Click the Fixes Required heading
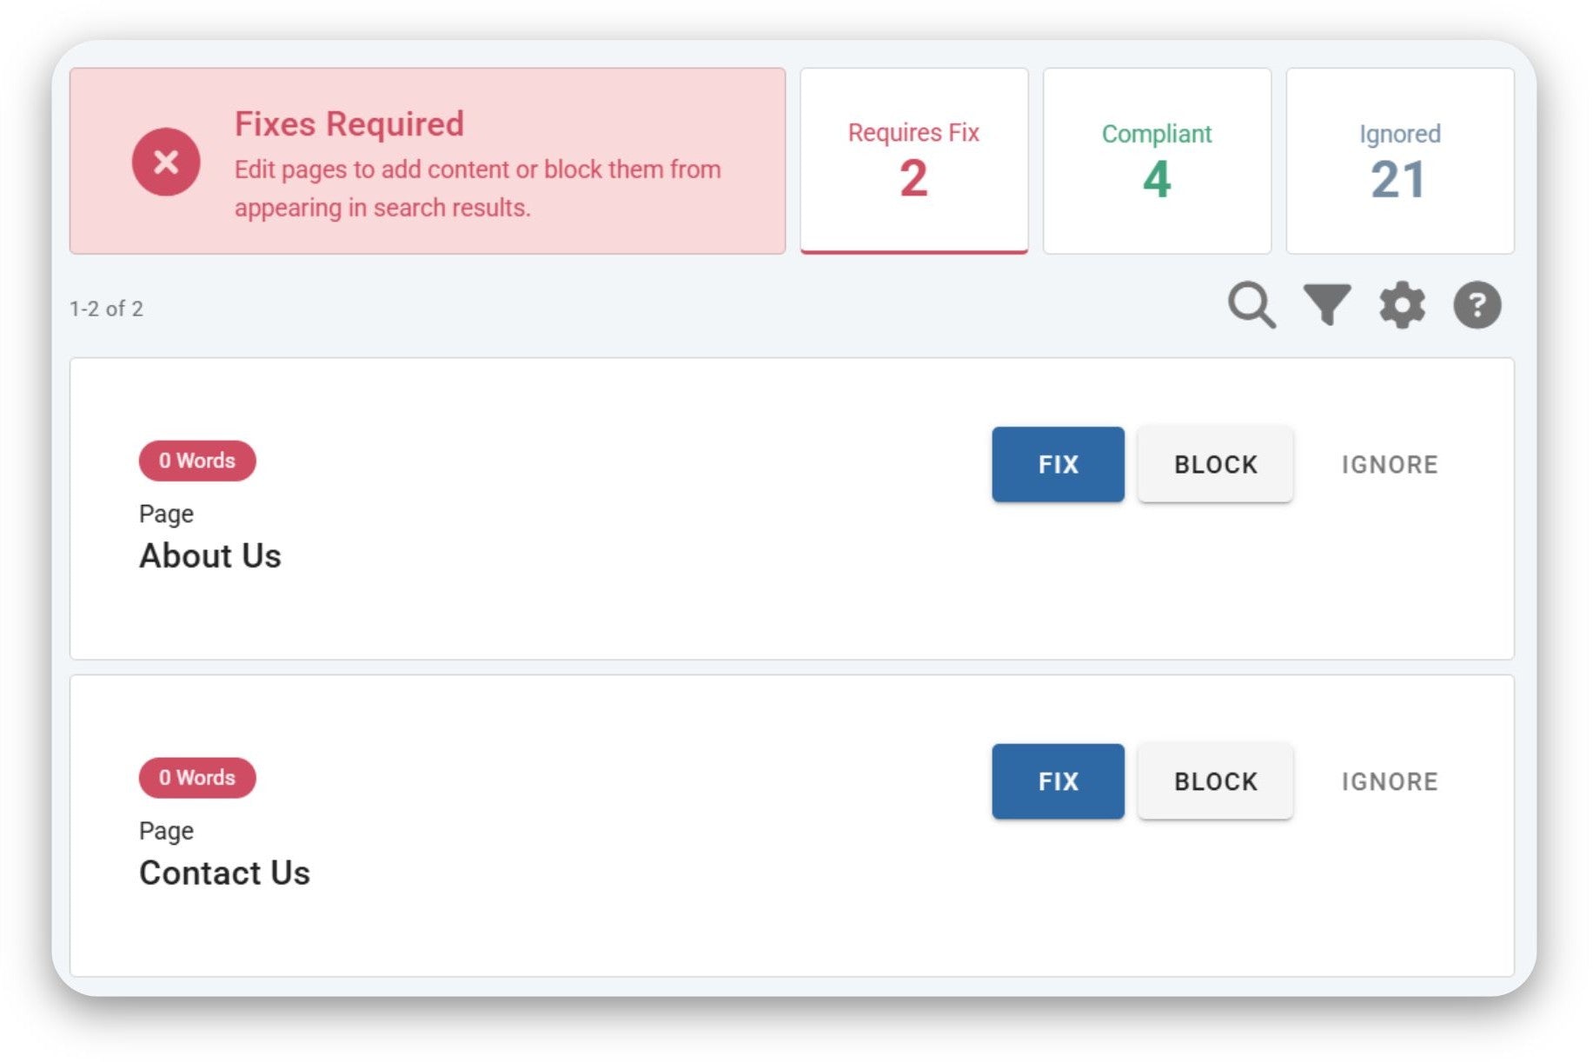1593x1062 pixels. [x=349, y=124]
